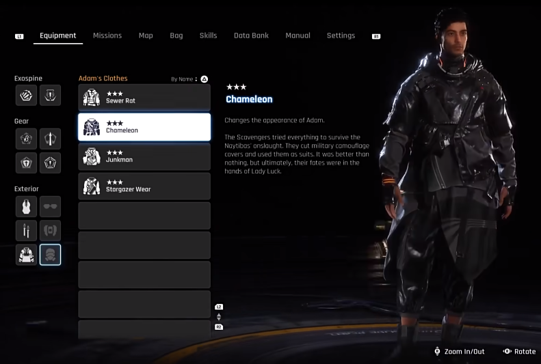
Task: Open the bodysuit Exterior slot
Action: (x=26, y=207)
